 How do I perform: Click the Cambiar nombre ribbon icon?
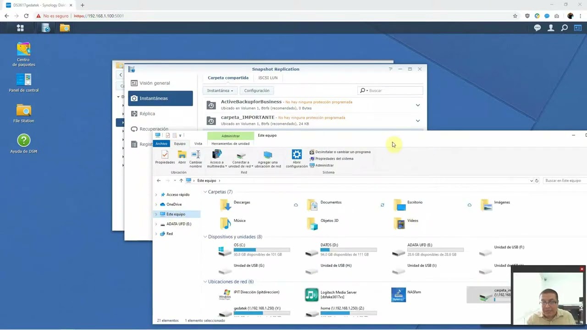coord(195,159)
